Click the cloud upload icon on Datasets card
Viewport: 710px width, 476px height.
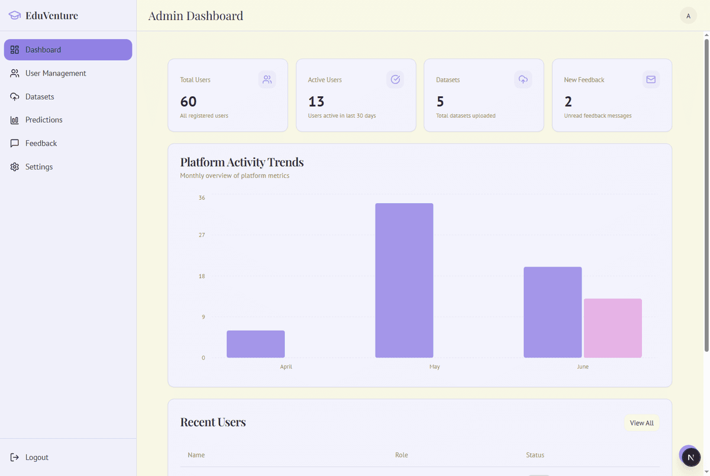click(523, 79)
